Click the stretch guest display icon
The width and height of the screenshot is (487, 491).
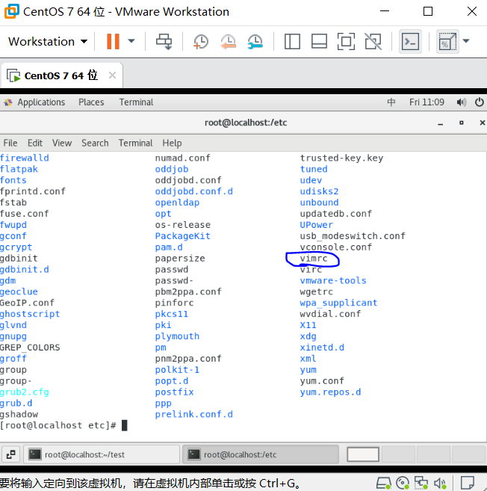click(447, 42)
